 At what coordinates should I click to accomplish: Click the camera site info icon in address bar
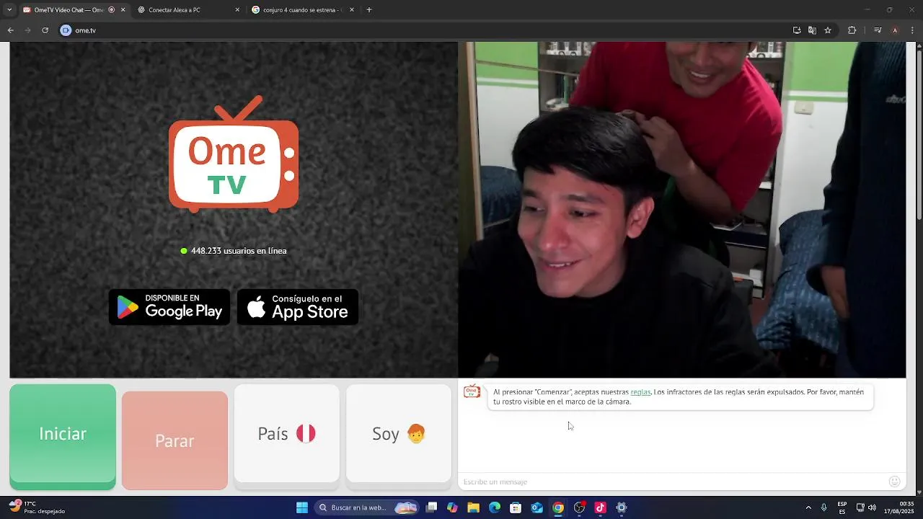(66, 30)
